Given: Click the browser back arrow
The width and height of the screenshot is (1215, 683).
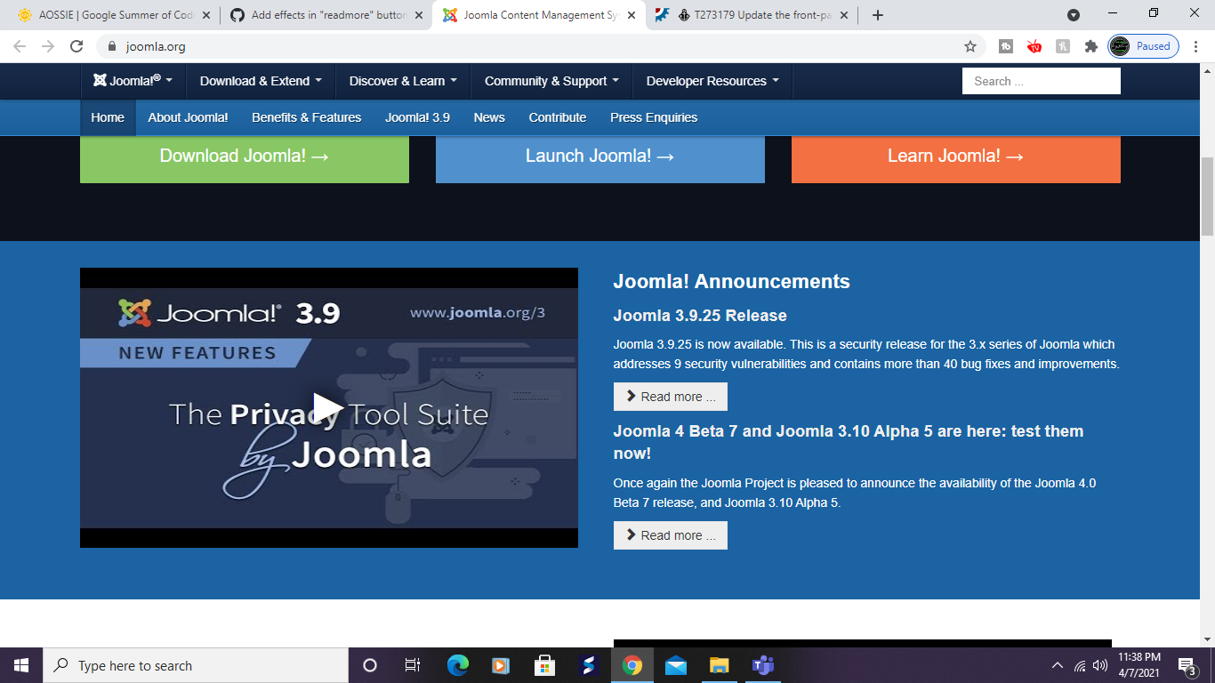Looking at the screenshot, I should pyautogui.click(x=20, y=46).
